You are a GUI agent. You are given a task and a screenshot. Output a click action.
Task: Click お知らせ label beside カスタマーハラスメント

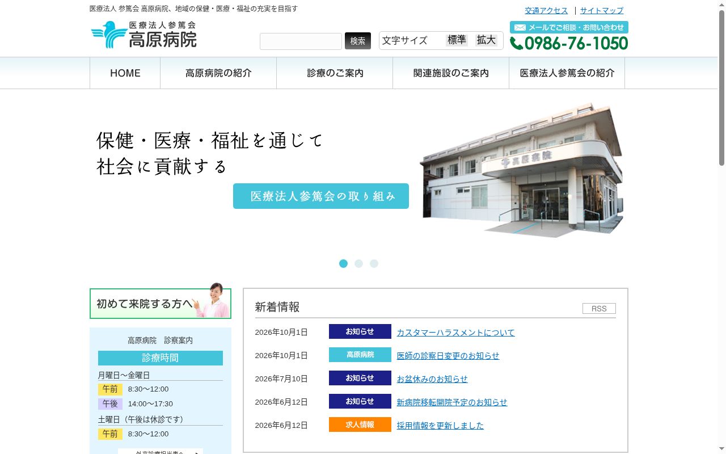[360, 331]
